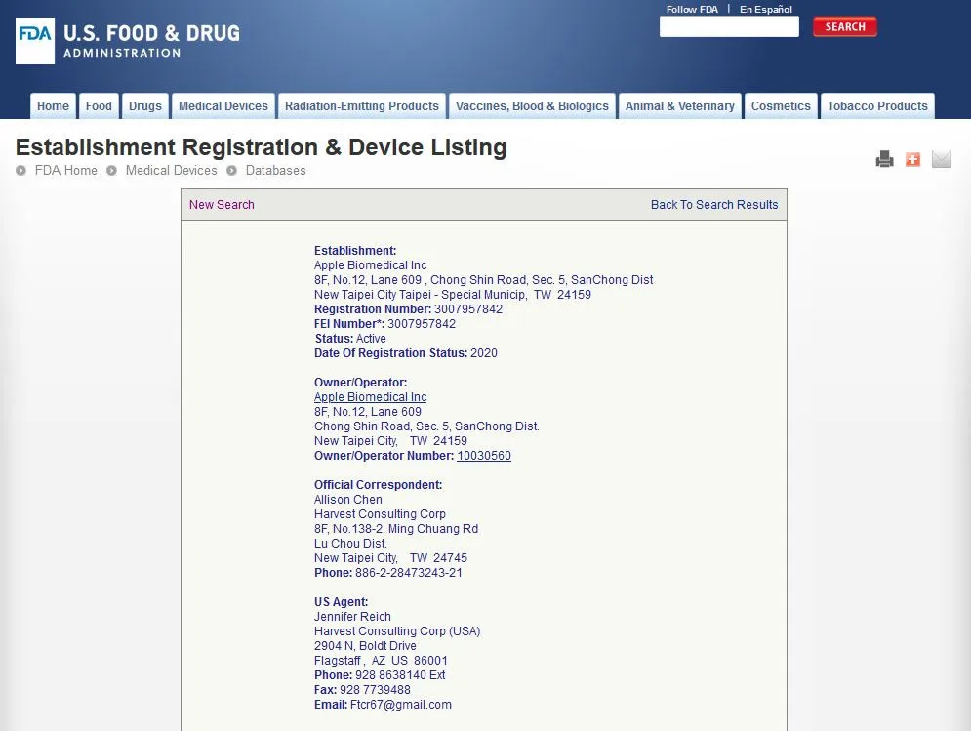
Task: Open Owner/Operator Number 10030560 link
Action: pos(484,456)
